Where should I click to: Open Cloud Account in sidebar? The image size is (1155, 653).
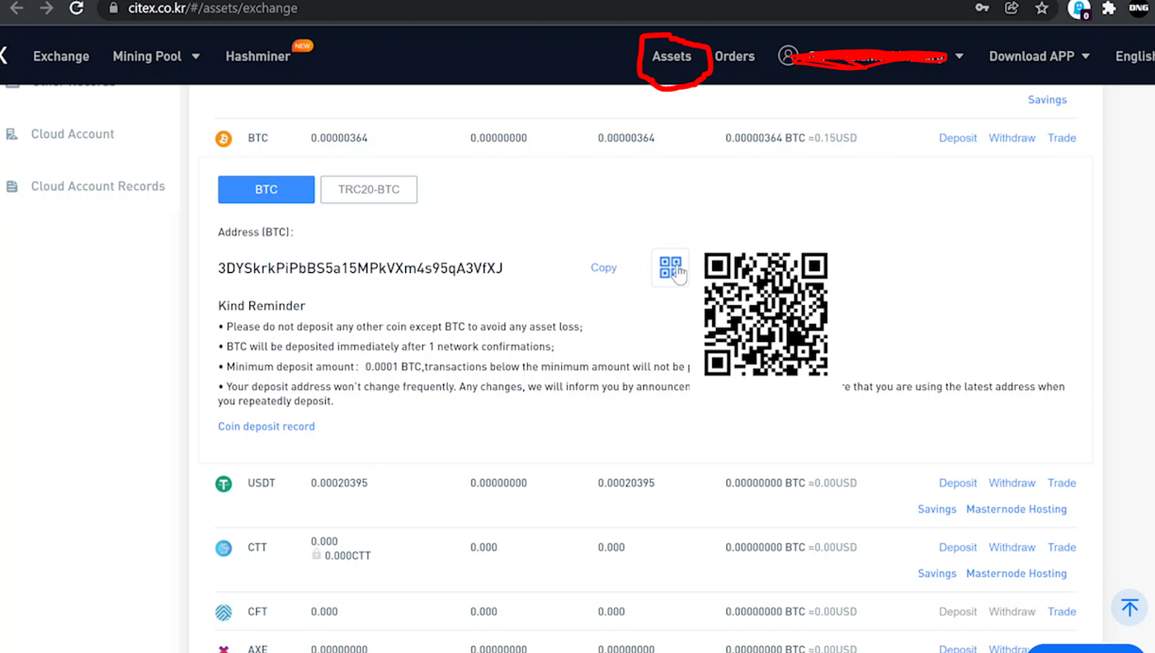pyautogui.click(x=73, y=134)
